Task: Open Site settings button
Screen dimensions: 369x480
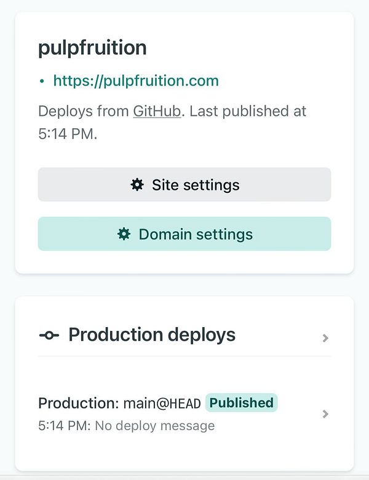Action: (x=184, y=185)
